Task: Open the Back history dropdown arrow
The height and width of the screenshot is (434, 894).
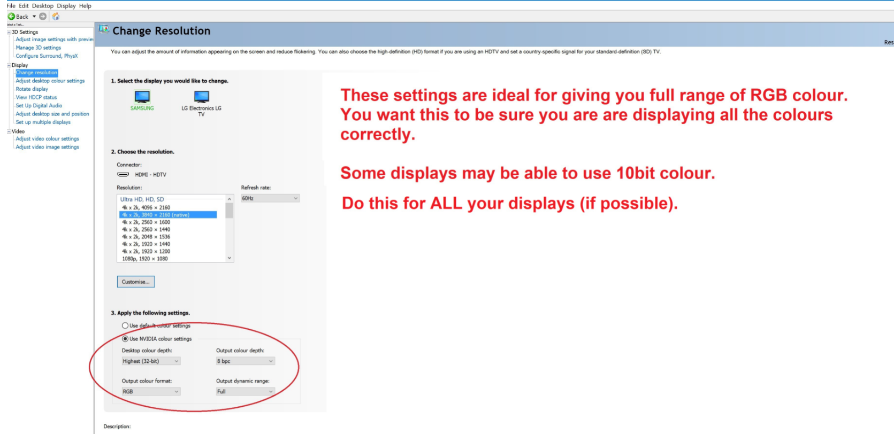Action: point(34,17)
